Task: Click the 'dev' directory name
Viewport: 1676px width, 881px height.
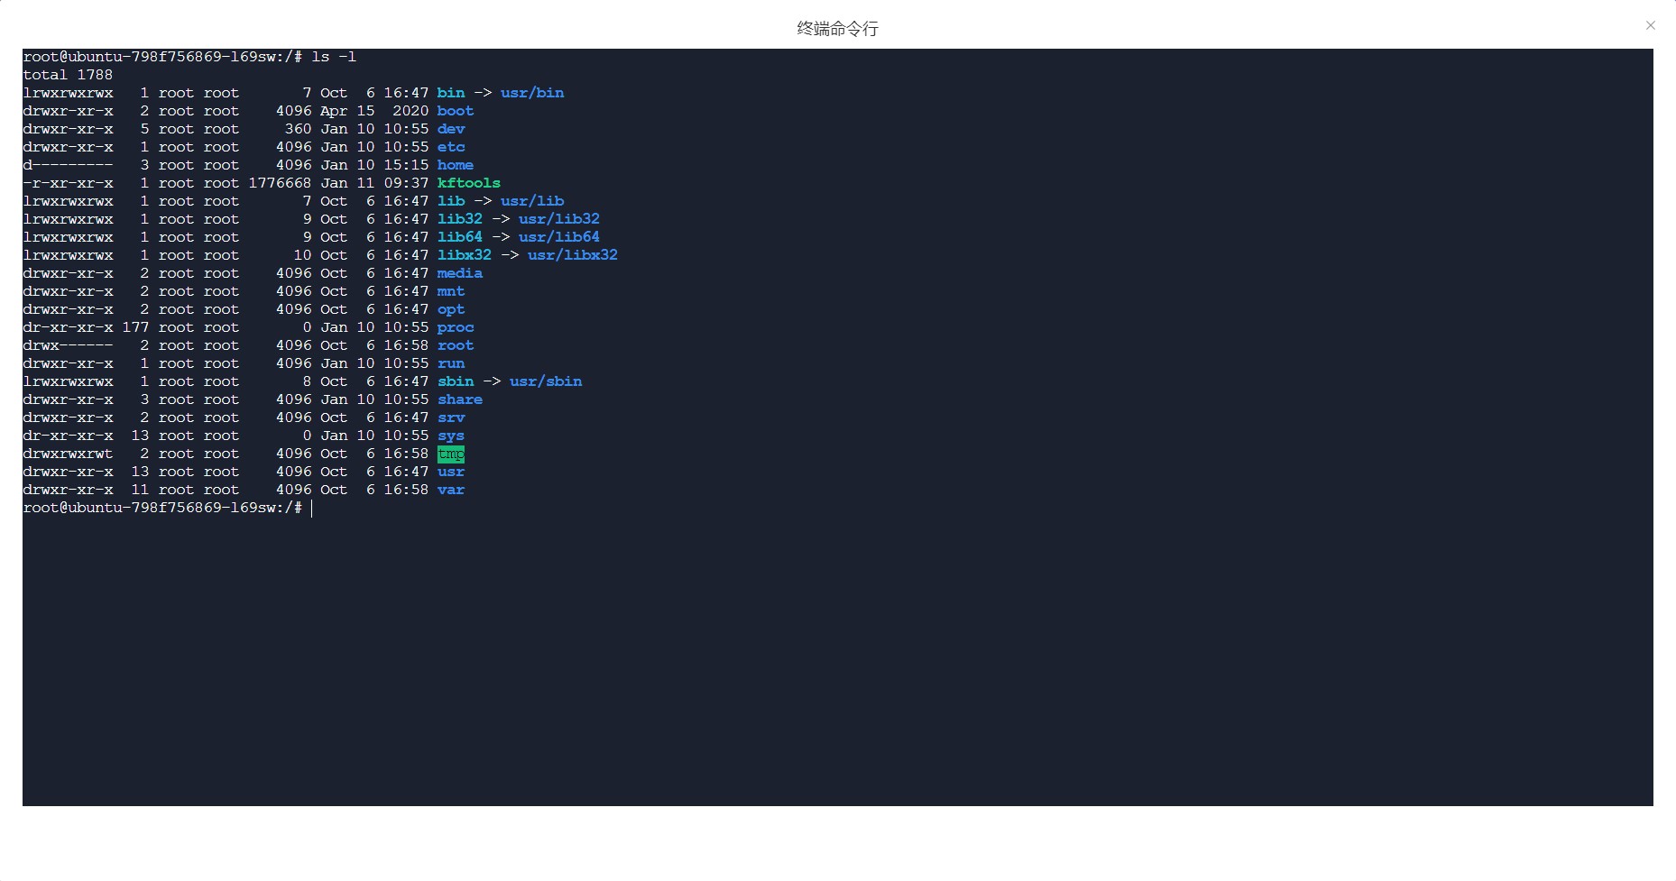Action: (451, 129)
